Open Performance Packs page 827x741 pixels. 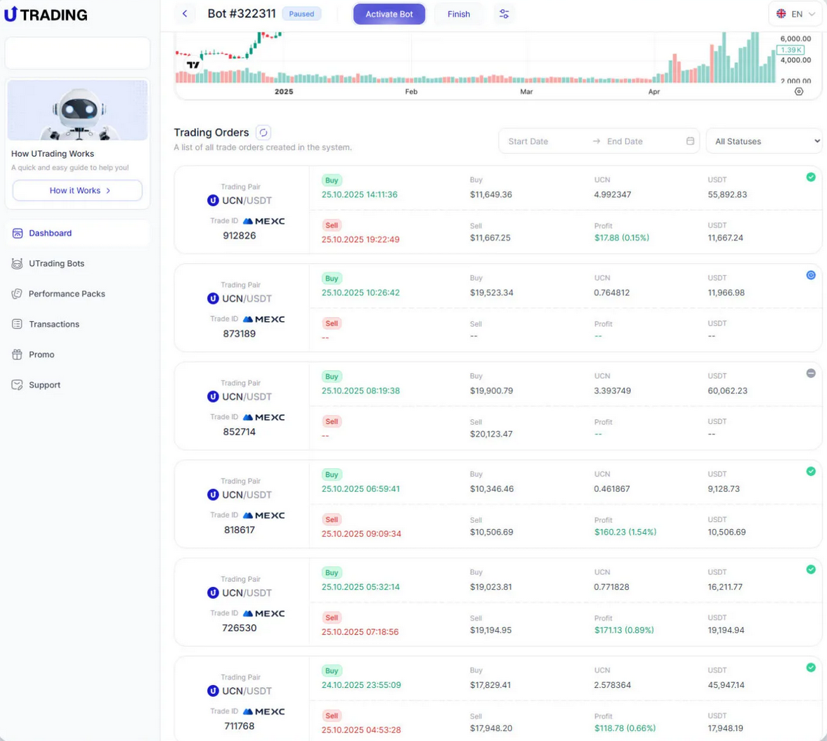click(x=67, y=294)
